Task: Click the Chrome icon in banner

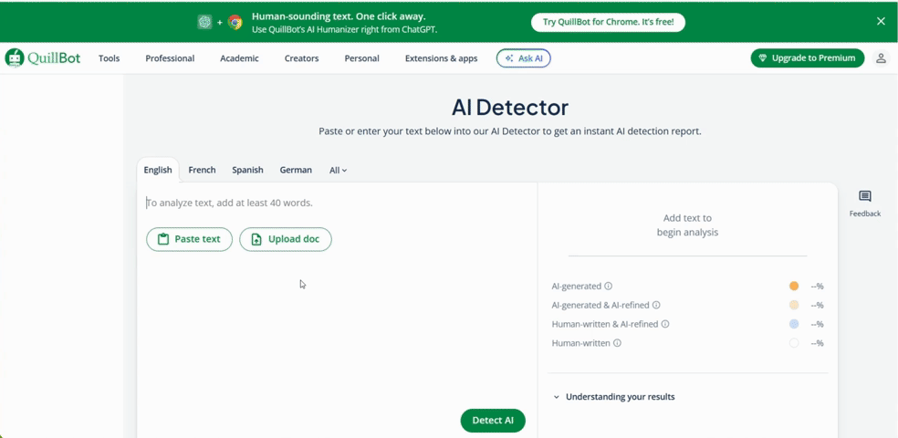Action: pos(235,22)
